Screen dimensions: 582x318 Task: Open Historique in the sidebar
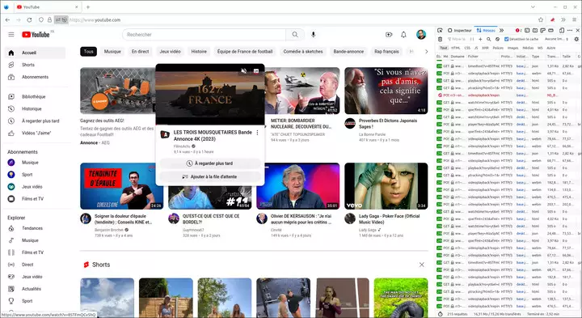click(x=32, y=109)
